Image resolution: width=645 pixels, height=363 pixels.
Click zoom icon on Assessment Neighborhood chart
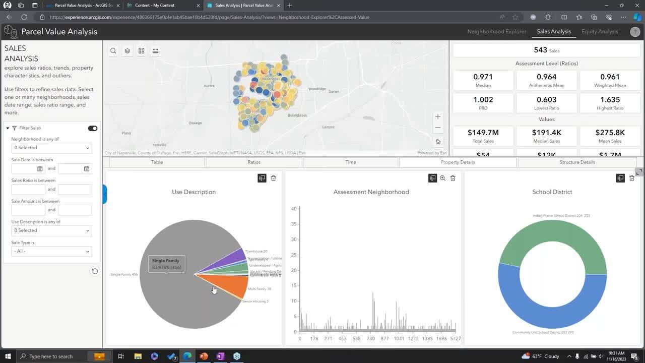(x=442, y=178)
